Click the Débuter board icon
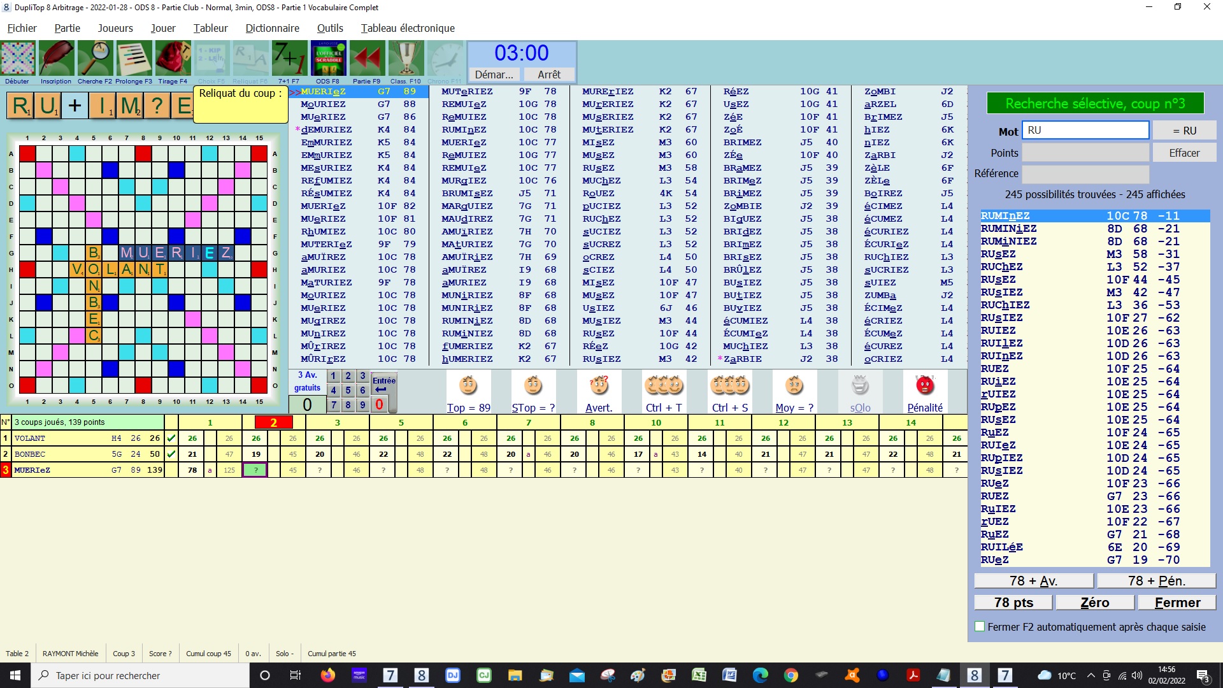The height and width of the screenshot is (688, 1223). coord(18,59)
